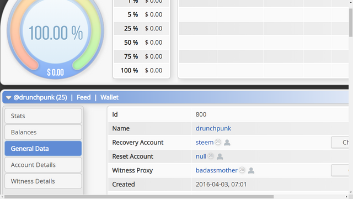353x199 pixels.
Task: Click the reputation badge next to badassmother
Action: 242,170
